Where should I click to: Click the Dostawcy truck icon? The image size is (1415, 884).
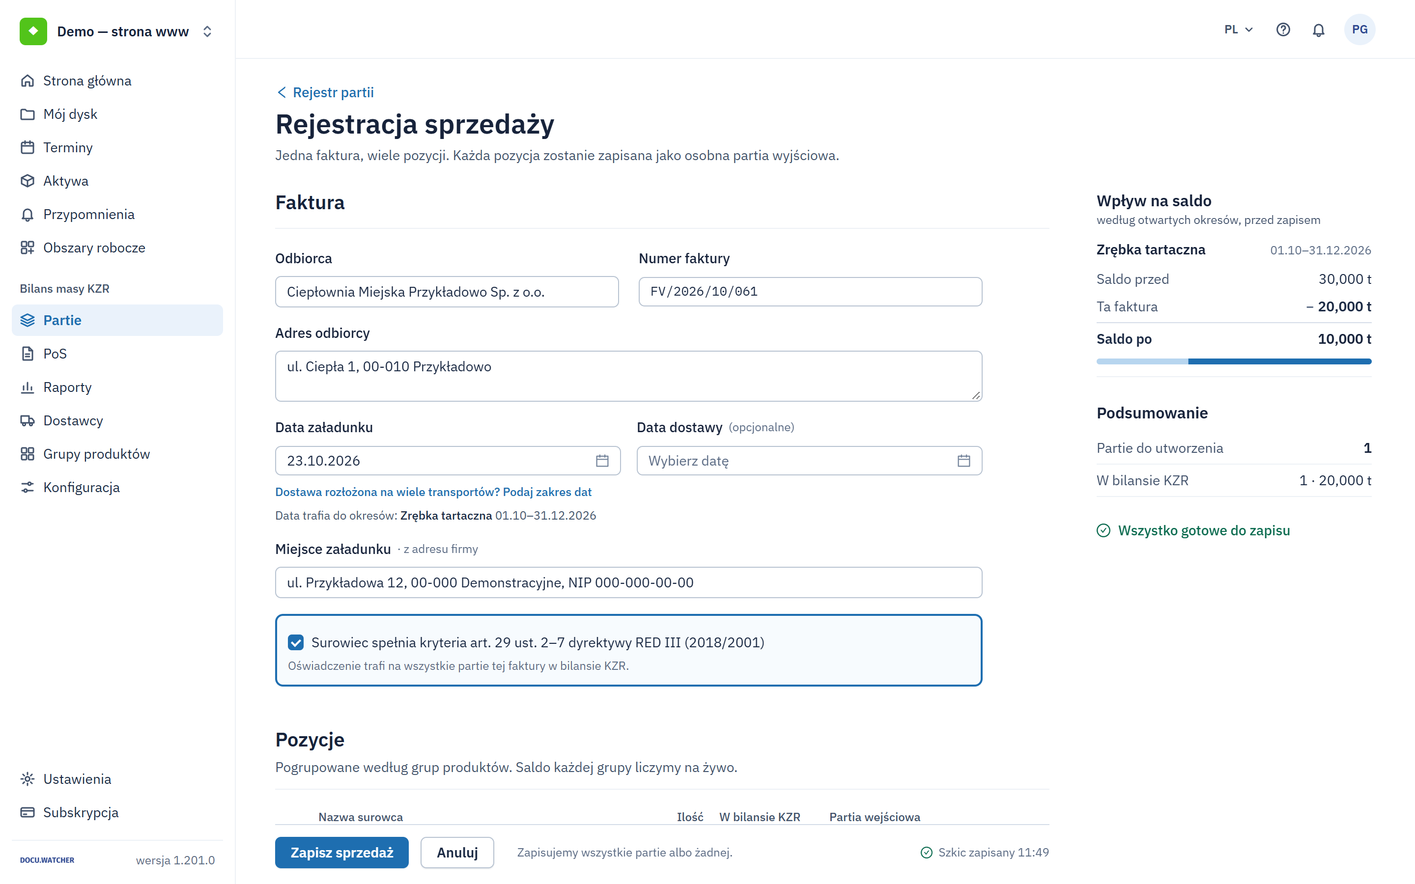(x=28, y=420)
